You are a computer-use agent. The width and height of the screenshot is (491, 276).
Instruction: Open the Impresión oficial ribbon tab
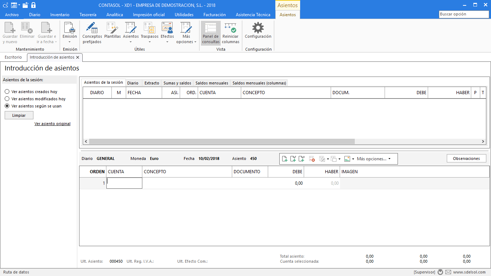pyautogui.click(x=149, y=15)
